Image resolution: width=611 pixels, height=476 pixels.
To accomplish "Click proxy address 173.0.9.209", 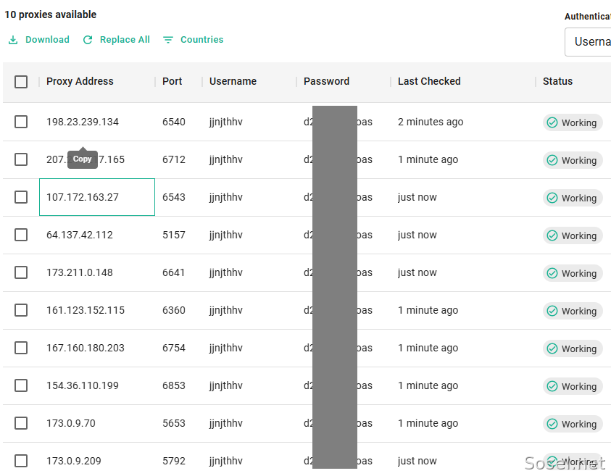I will point(74,462).
